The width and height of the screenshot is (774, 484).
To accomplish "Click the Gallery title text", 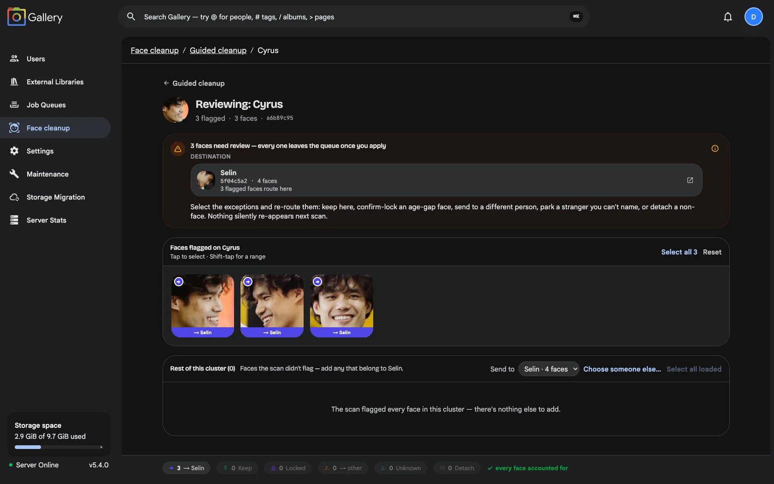I will pyautogui.click(x=45, y=17).
